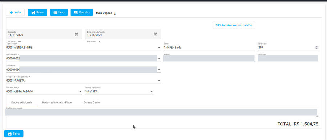Click the 00001-LISTA PADRAO value

tap(20, 91)
